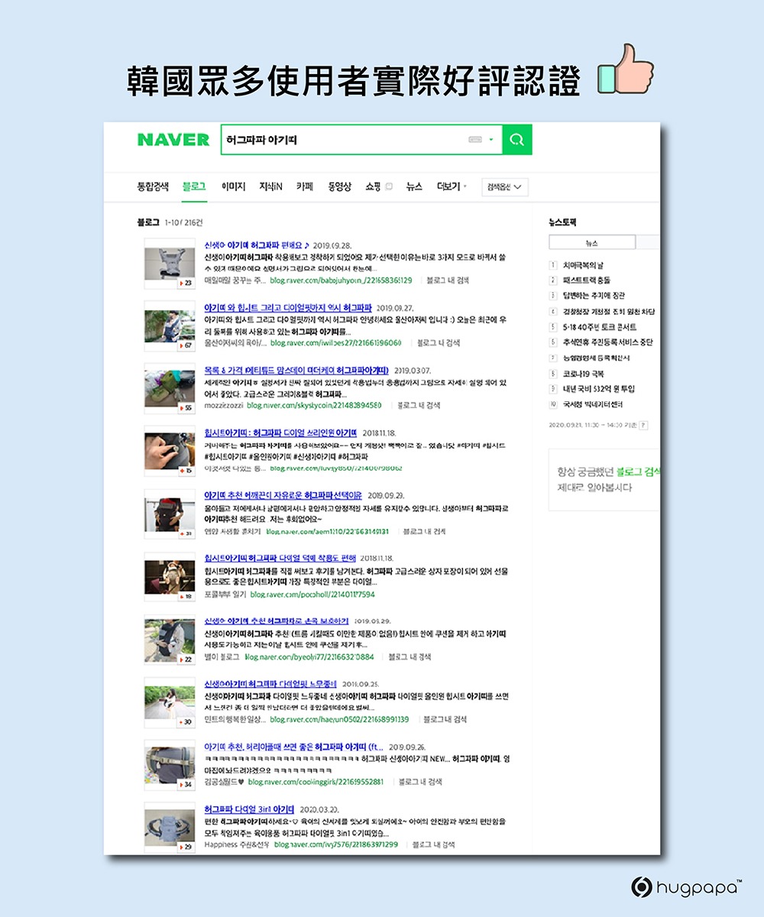Click the shopping tab's new-window icon
This screenshot has height=917, width=764.
pos(390,186)
